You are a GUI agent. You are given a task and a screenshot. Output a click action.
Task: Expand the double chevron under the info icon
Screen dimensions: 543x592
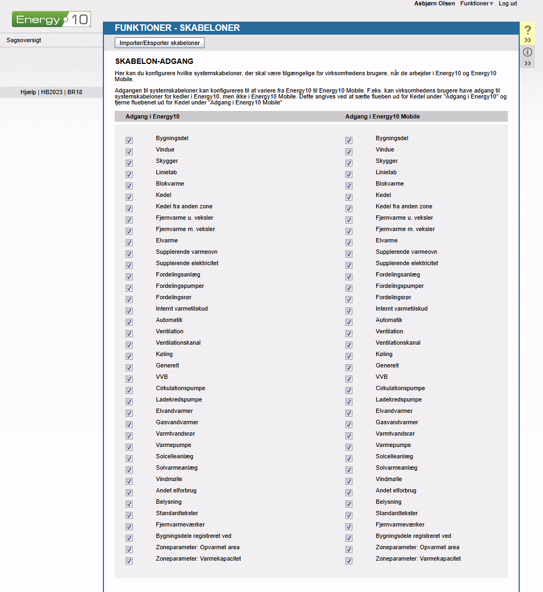coord(528,63)
